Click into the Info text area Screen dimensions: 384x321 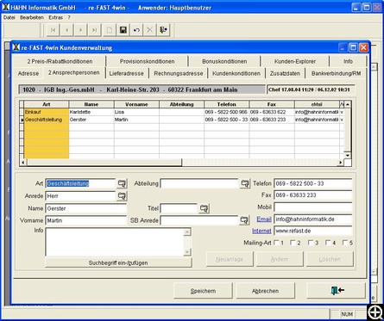click(115, 242)
